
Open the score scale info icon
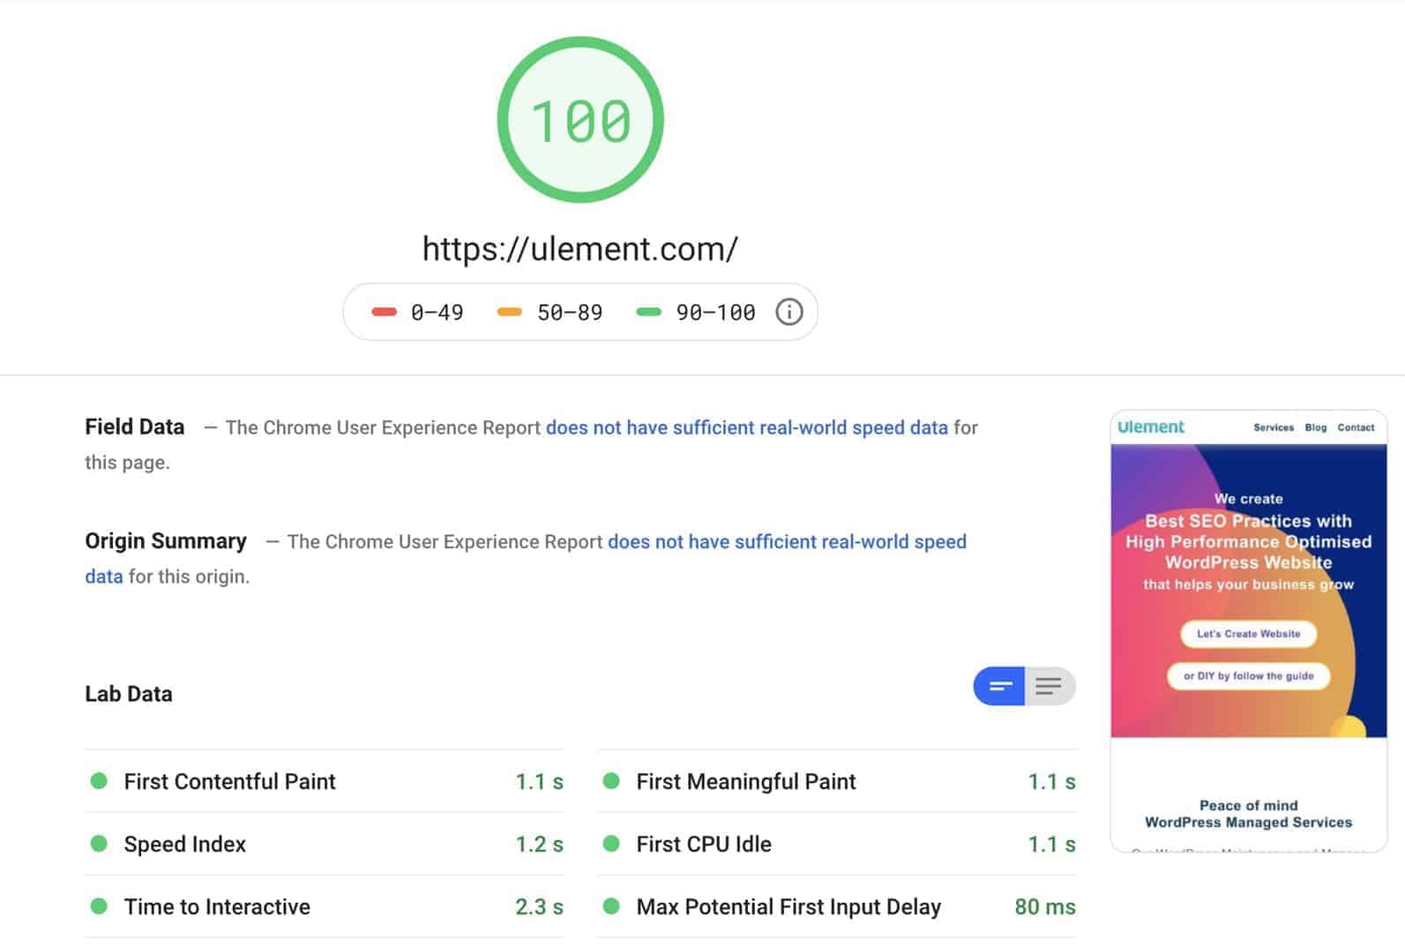[788, 311]
